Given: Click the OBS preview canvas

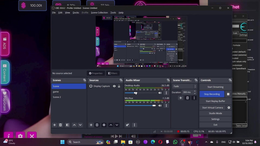Looking at the screenshot, I should [x=141, y=41].
